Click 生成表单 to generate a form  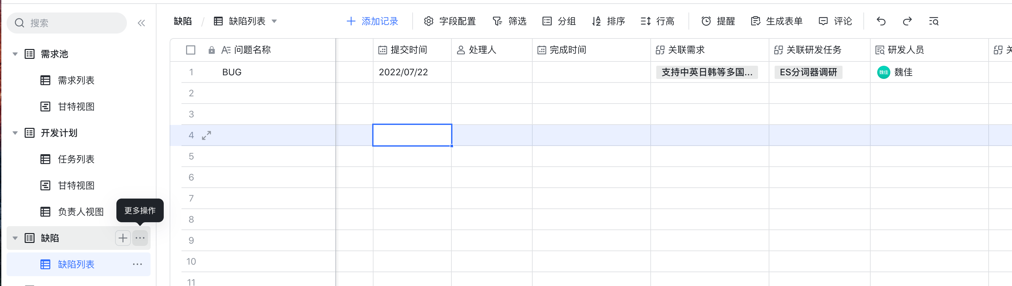tap(777, 21)
